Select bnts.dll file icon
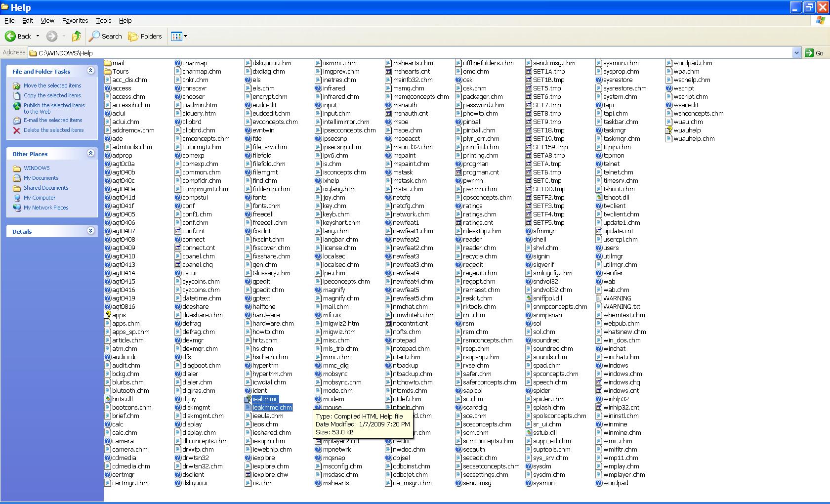The image size is (830, 504). point(108,399)
